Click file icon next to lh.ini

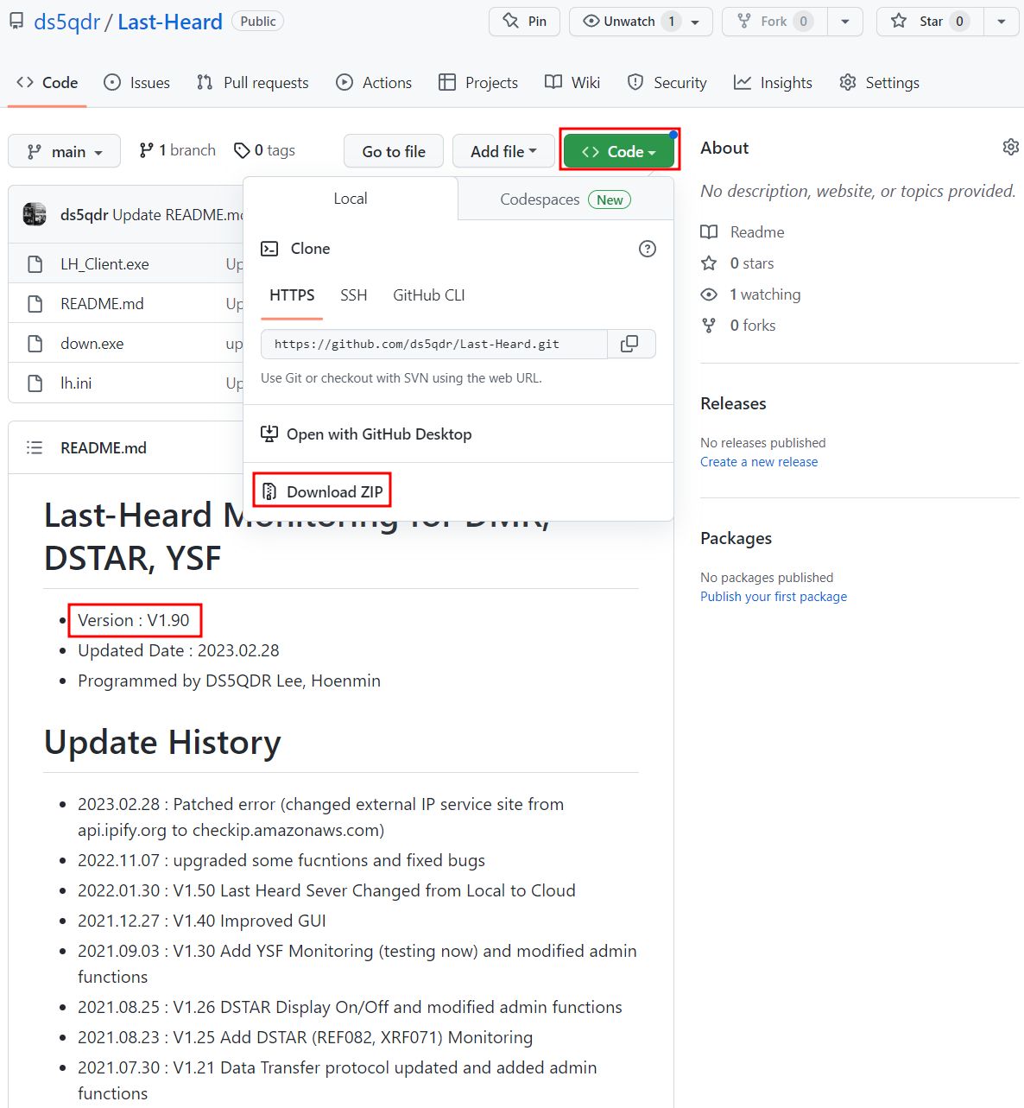click(35, 383)
